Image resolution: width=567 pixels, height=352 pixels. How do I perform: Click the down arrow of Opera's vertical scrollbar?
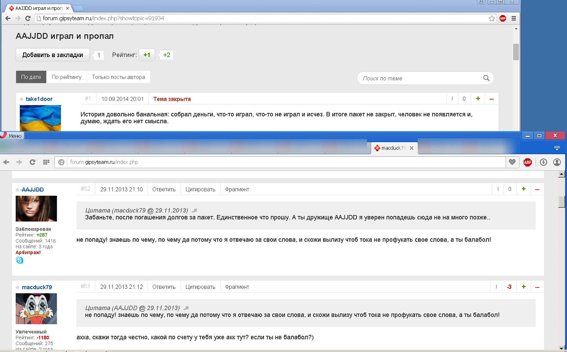click(x=562, y=347)
